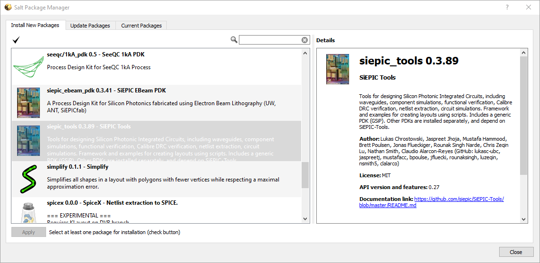Click the green Simplify S icon
The height and width of the screenshot is (263, 540).
[x=28, y=179]
